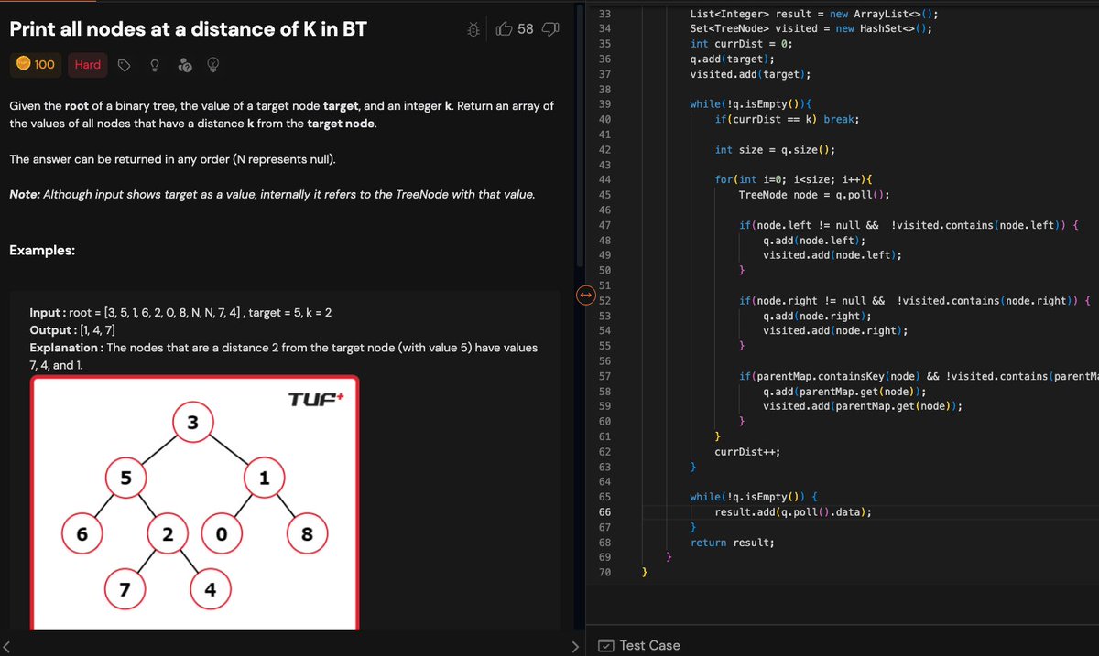Click the 'Examples:' heading
The image size is (1099, 656).
[x=42, y=251]
